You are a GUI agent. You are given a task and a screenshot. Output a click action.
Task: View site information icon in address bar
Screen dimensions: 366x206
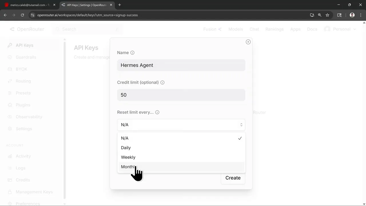click(33, 15)
